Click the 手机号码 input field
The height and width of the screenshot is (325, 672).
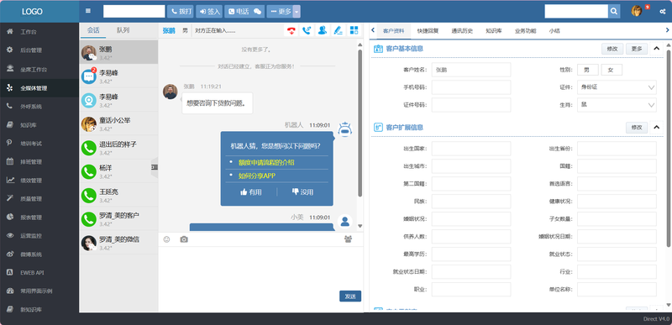pos(471,87)
